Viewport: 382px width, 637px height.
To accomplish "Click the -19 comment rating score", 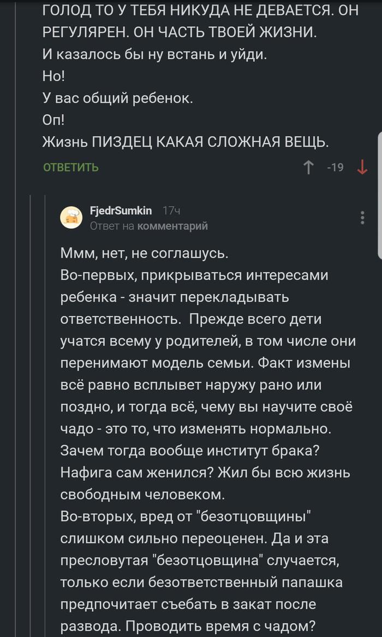I will (x=335, y=168).
